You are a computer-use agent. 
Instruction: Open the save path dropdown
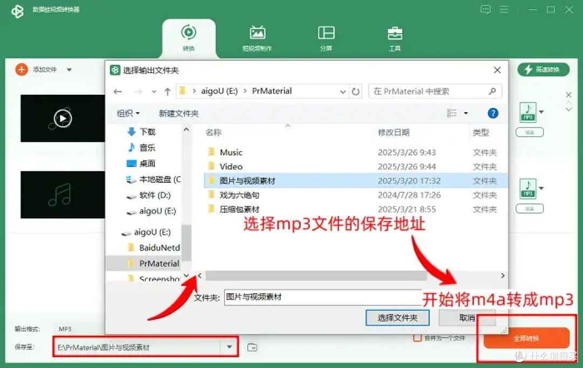point(229,347)
